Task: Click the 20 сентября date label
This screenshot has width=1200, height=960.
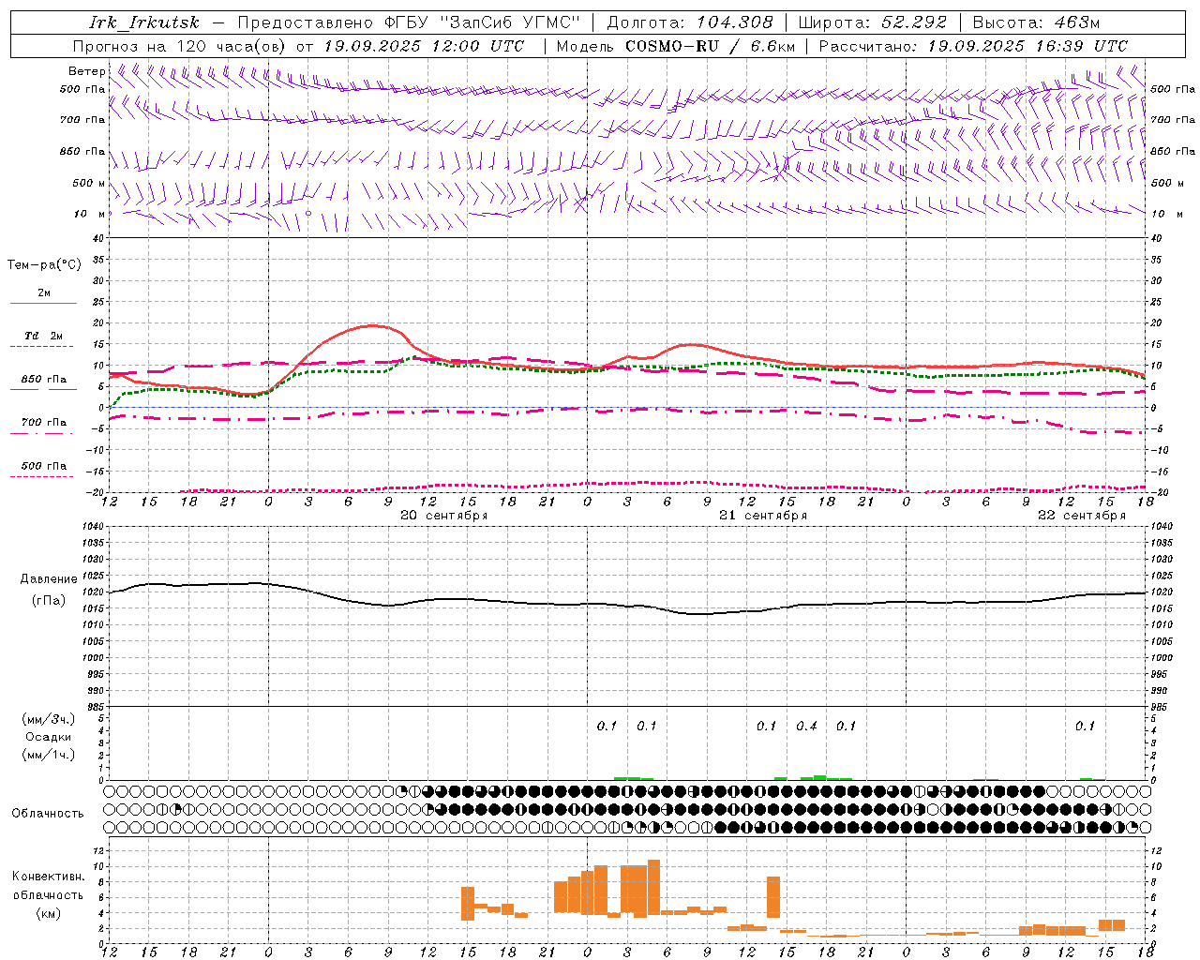Action: coord(444,516)
